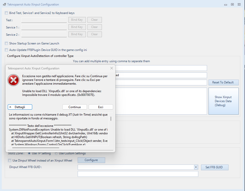Click the vertical scrollbar in the exception details
The width and height of the screenshot is (245, 191).
[x=111, y=119]
